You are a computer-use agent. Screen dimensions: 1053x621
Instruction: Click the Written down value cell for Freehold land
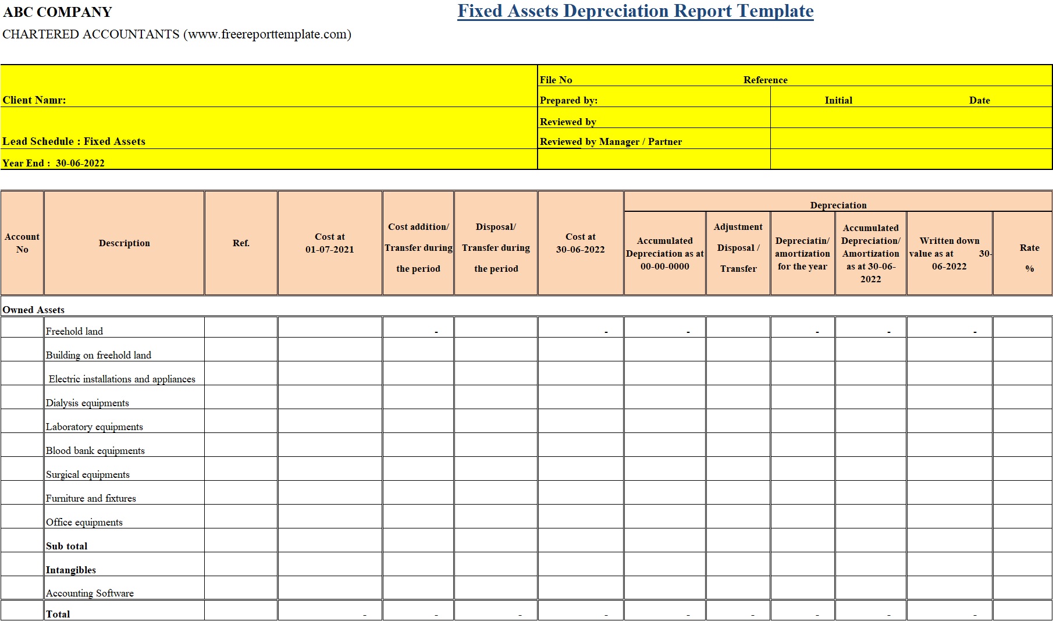click(x=949, y=327)
